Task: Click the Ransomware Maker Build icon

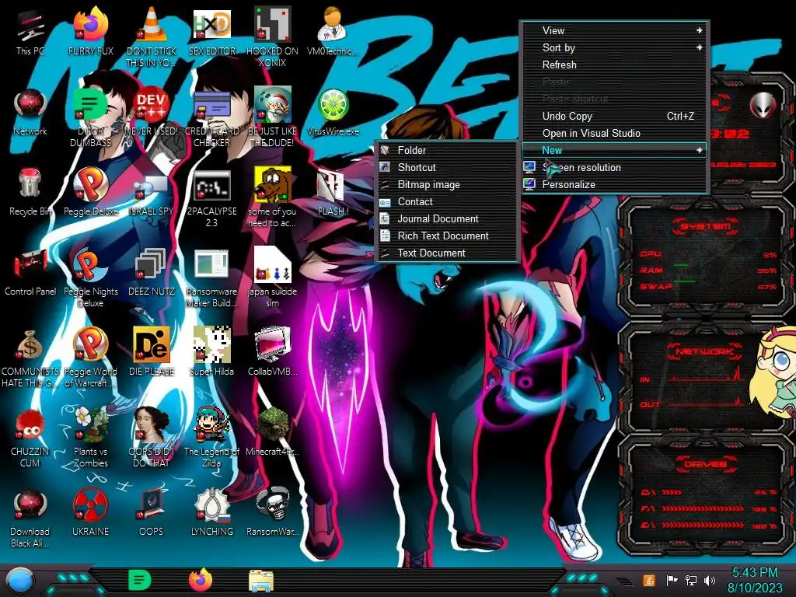Action: click(x=211, y=278)
